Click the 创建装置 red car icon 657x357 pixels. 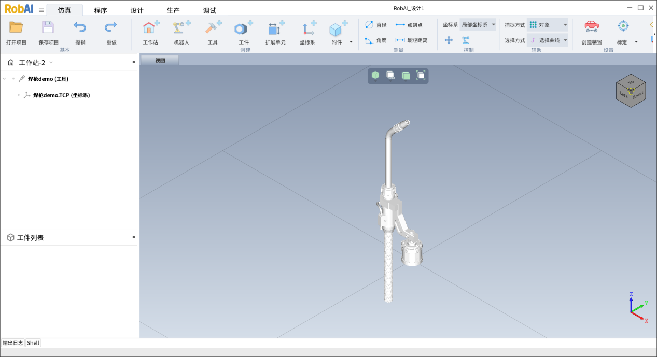tap(592, 26)
